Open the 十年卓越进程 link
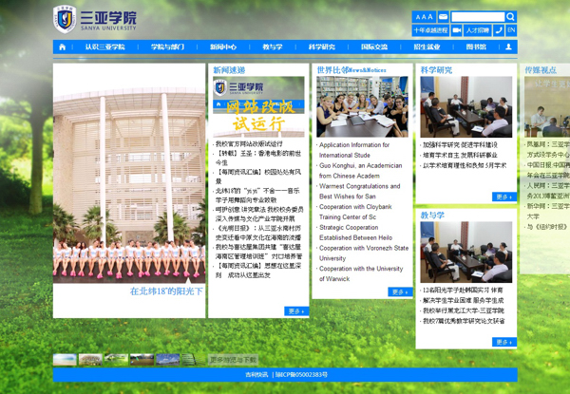Viewport: 570px width, 394px height. click(430, 30)
